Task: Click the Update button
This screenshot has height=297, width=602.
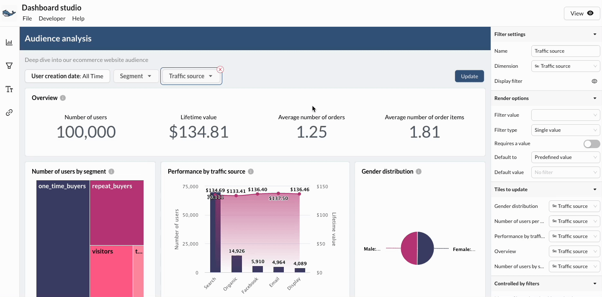Action: [469, 76]
